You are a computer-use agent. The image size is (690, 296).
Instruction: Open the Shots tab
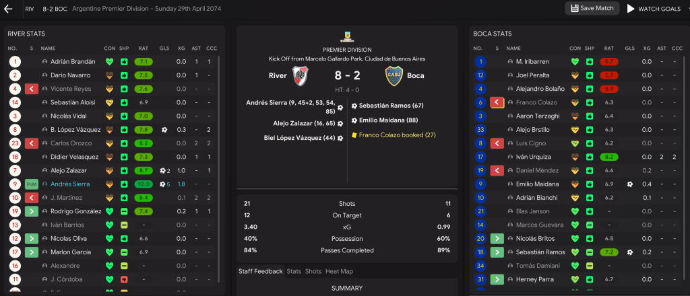pyautogui.click(x=313, y=271)
